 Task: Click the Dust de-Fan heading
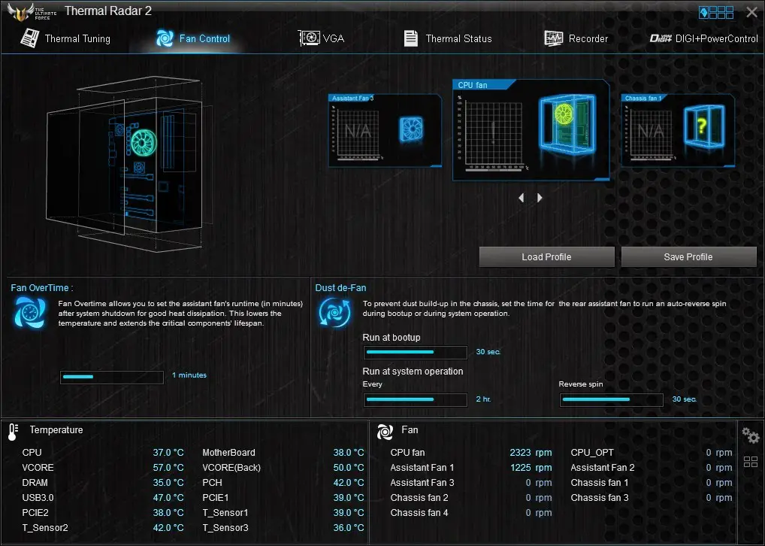(x=340, y=288)
